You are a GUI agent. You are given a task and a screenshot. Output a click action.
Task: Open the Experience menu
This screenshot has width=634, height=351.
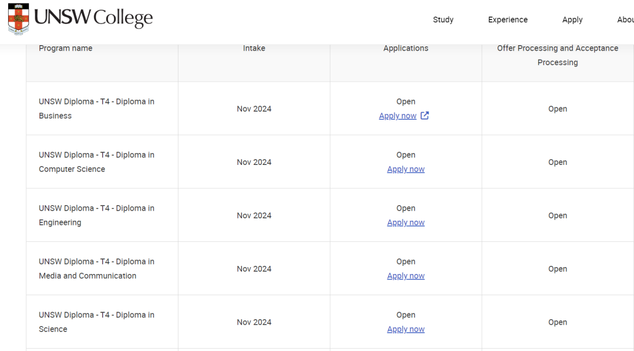coord(508,20)
